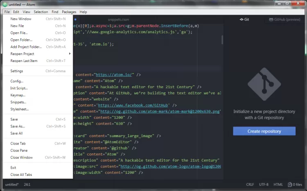This screenshot has width=307, height=191.
Task: Choose Add Project Folder... entry
Action: pyautogui.click(x=38, y=47)
